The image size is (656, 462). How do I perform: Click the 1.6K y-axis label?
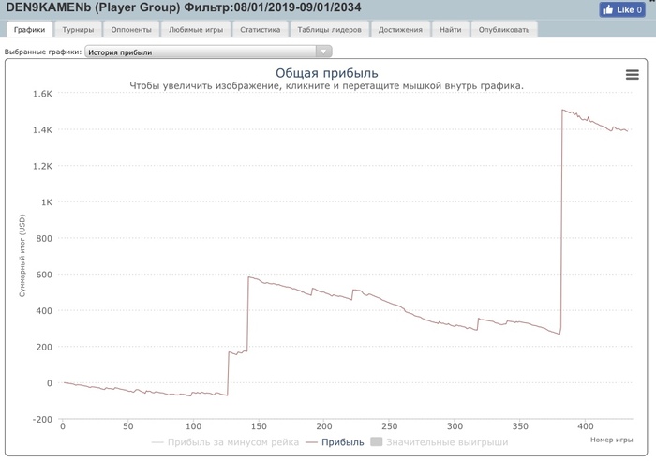click(x=43, y=94)
